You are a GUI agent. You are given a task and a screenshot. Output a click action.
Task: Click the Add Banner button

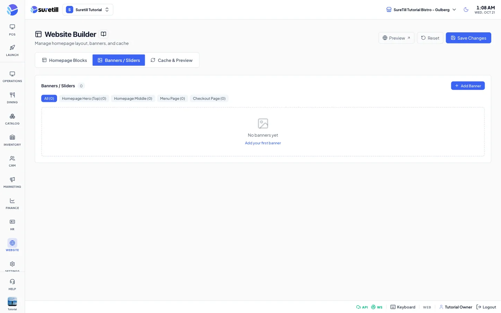pyautogui.click(x=468, y=86)
